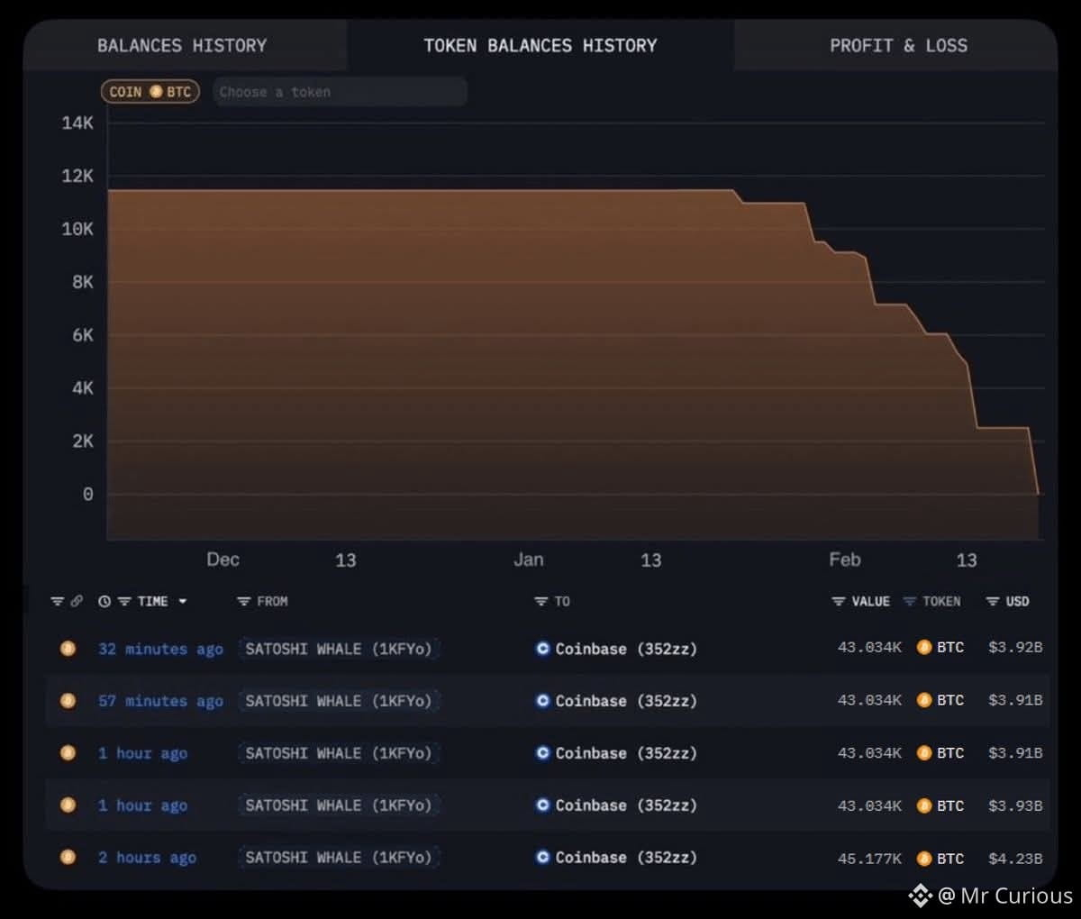
Task: Open the 32 minutes ago transaction
Action: [x=160, y=649]
